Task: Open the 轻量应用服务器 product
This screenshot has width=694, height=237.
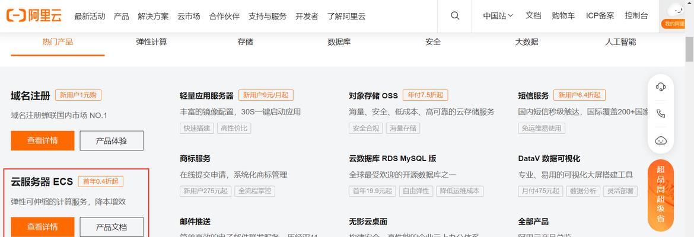Action: coord(206,95)
